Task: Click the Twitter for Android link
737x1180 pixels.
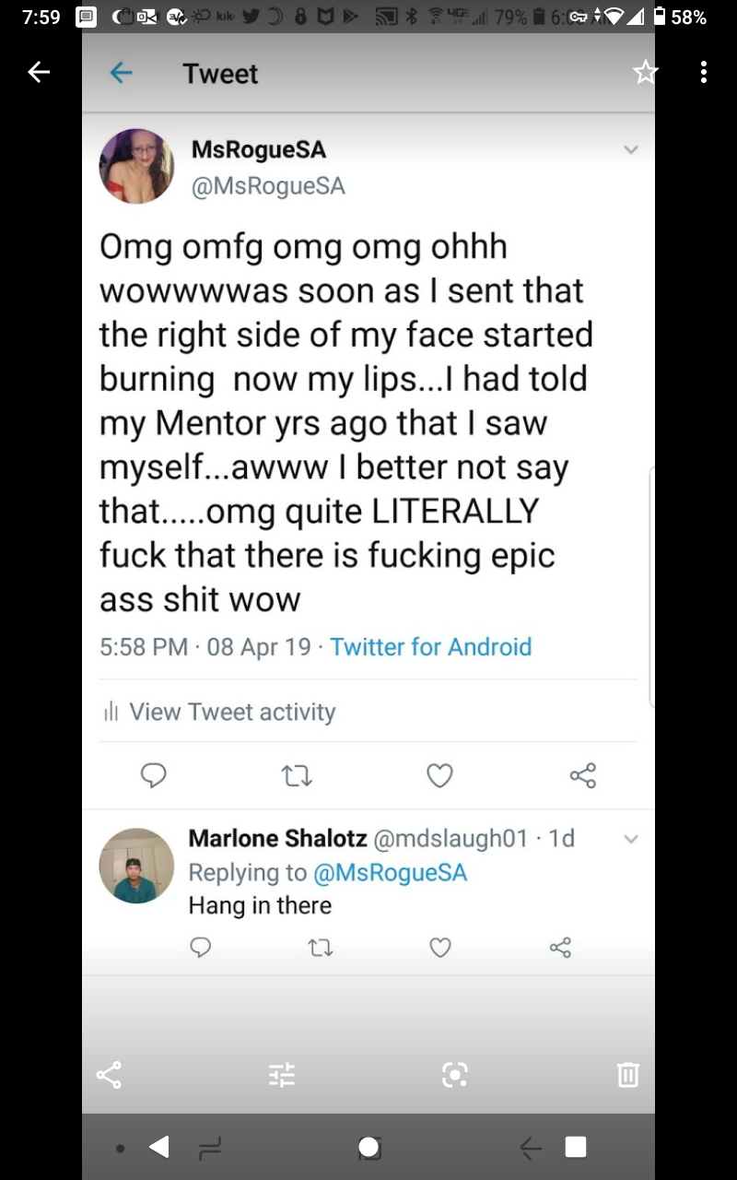Action: [430, 647]
